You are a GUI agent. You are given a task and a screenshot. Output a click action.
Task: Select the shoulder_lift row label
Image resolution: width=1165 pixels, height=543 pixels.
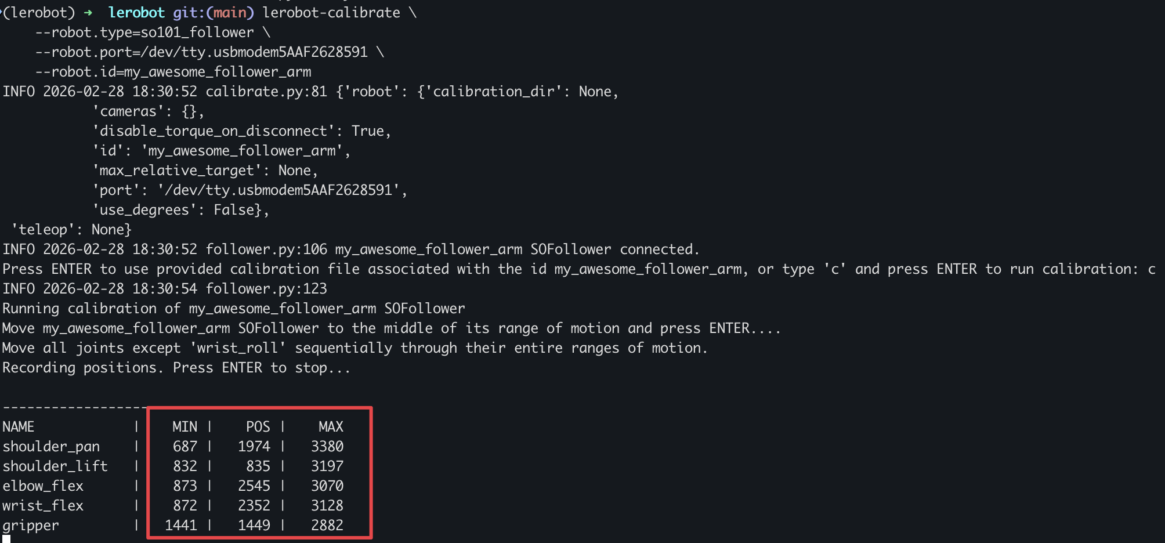point(55,466)
